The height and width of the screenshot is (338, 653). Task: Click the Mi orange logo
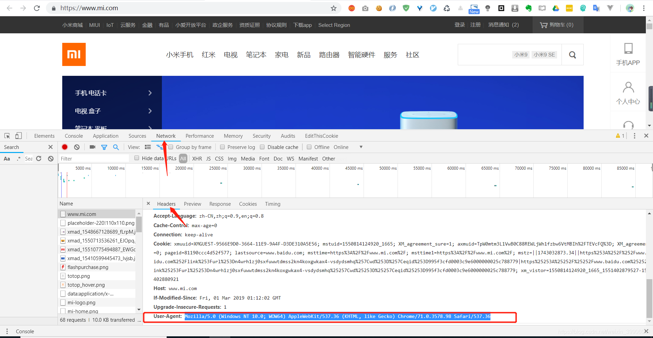[74, 54]
